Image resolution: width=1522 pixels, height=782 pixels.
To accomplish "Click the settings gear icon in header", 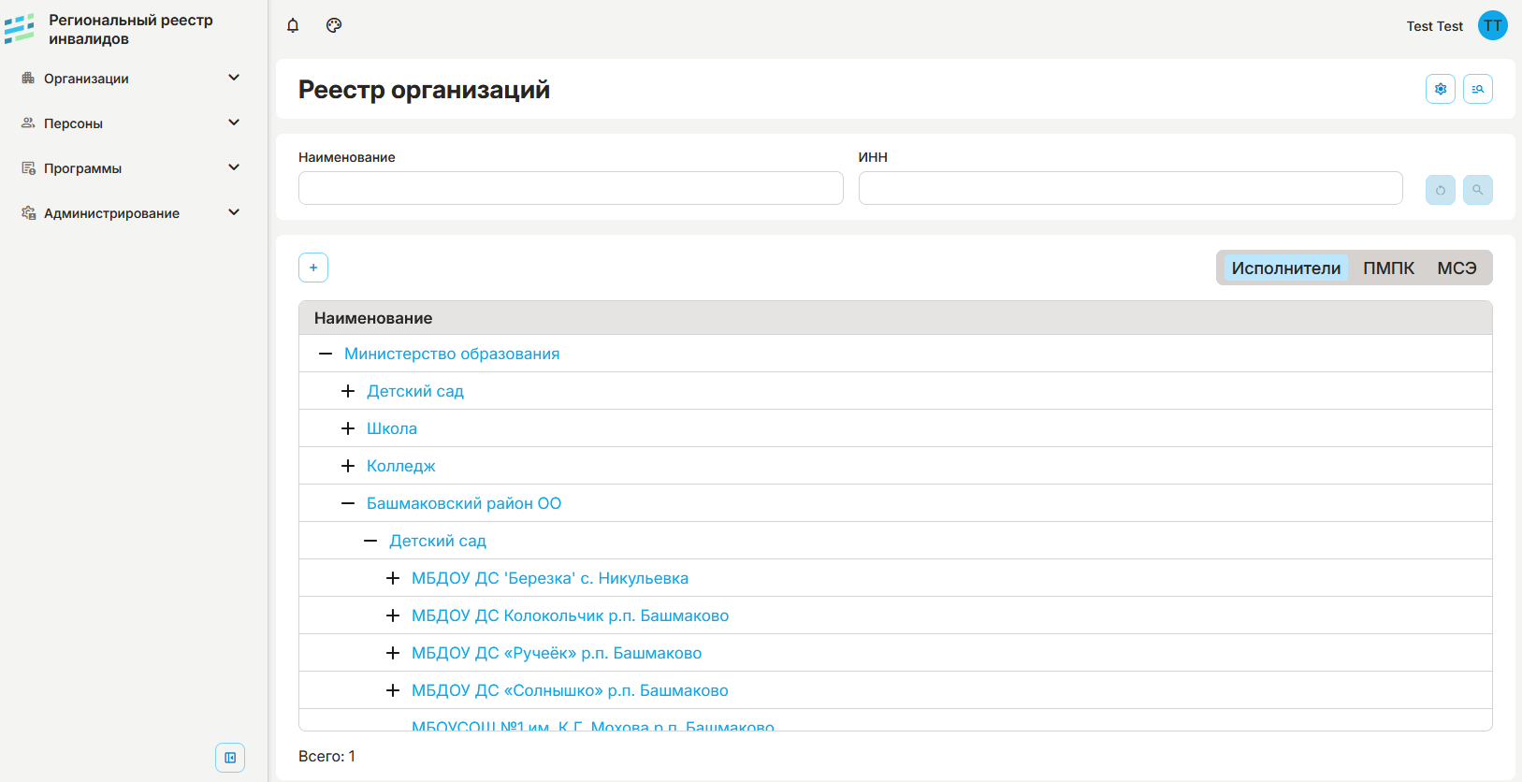I will click(1440, 89).
